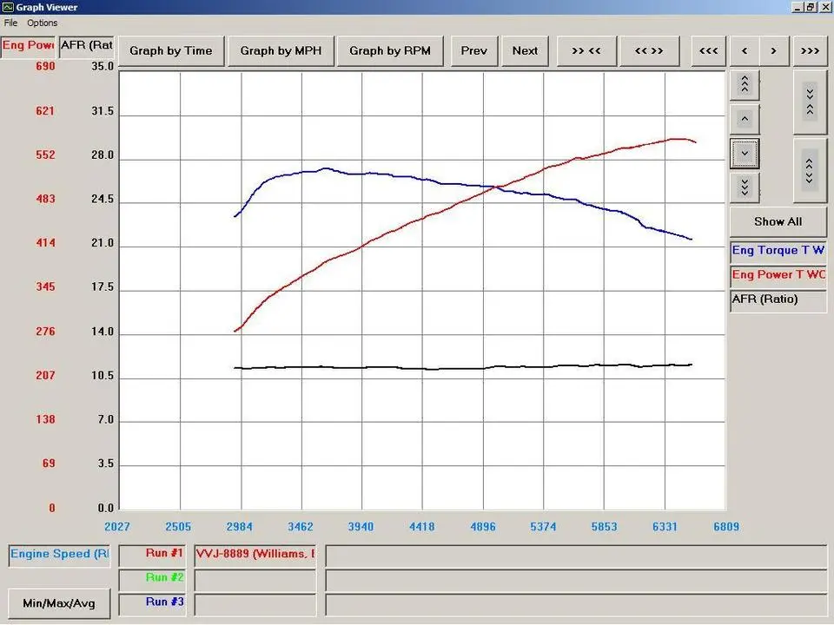Click the 3462 RPM axis label

pyautogui.click(x=301, y=527)
